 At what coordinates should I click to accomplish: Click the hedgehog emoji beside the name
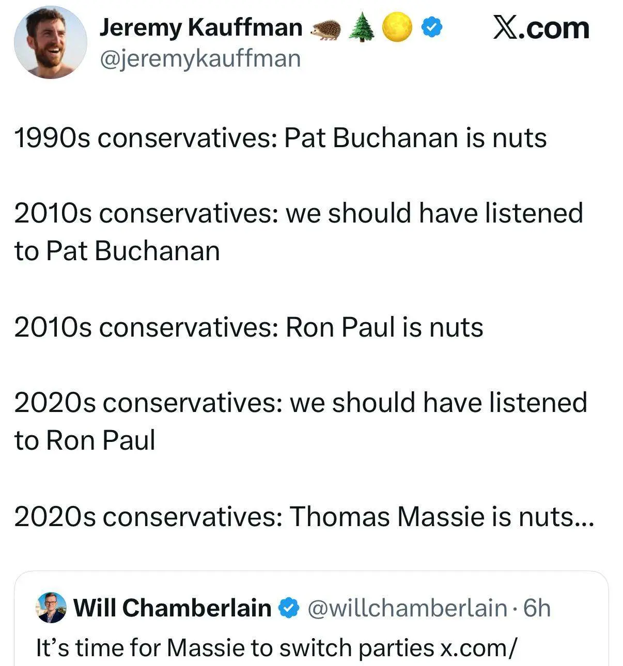point(325,29)
